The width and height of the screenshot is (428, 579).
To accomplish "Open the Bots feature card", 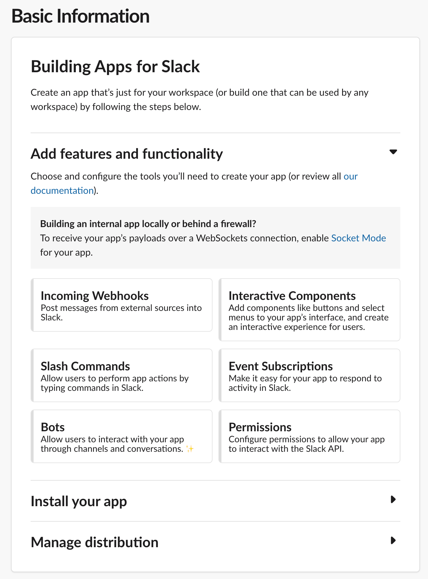I will click(122, 436).
